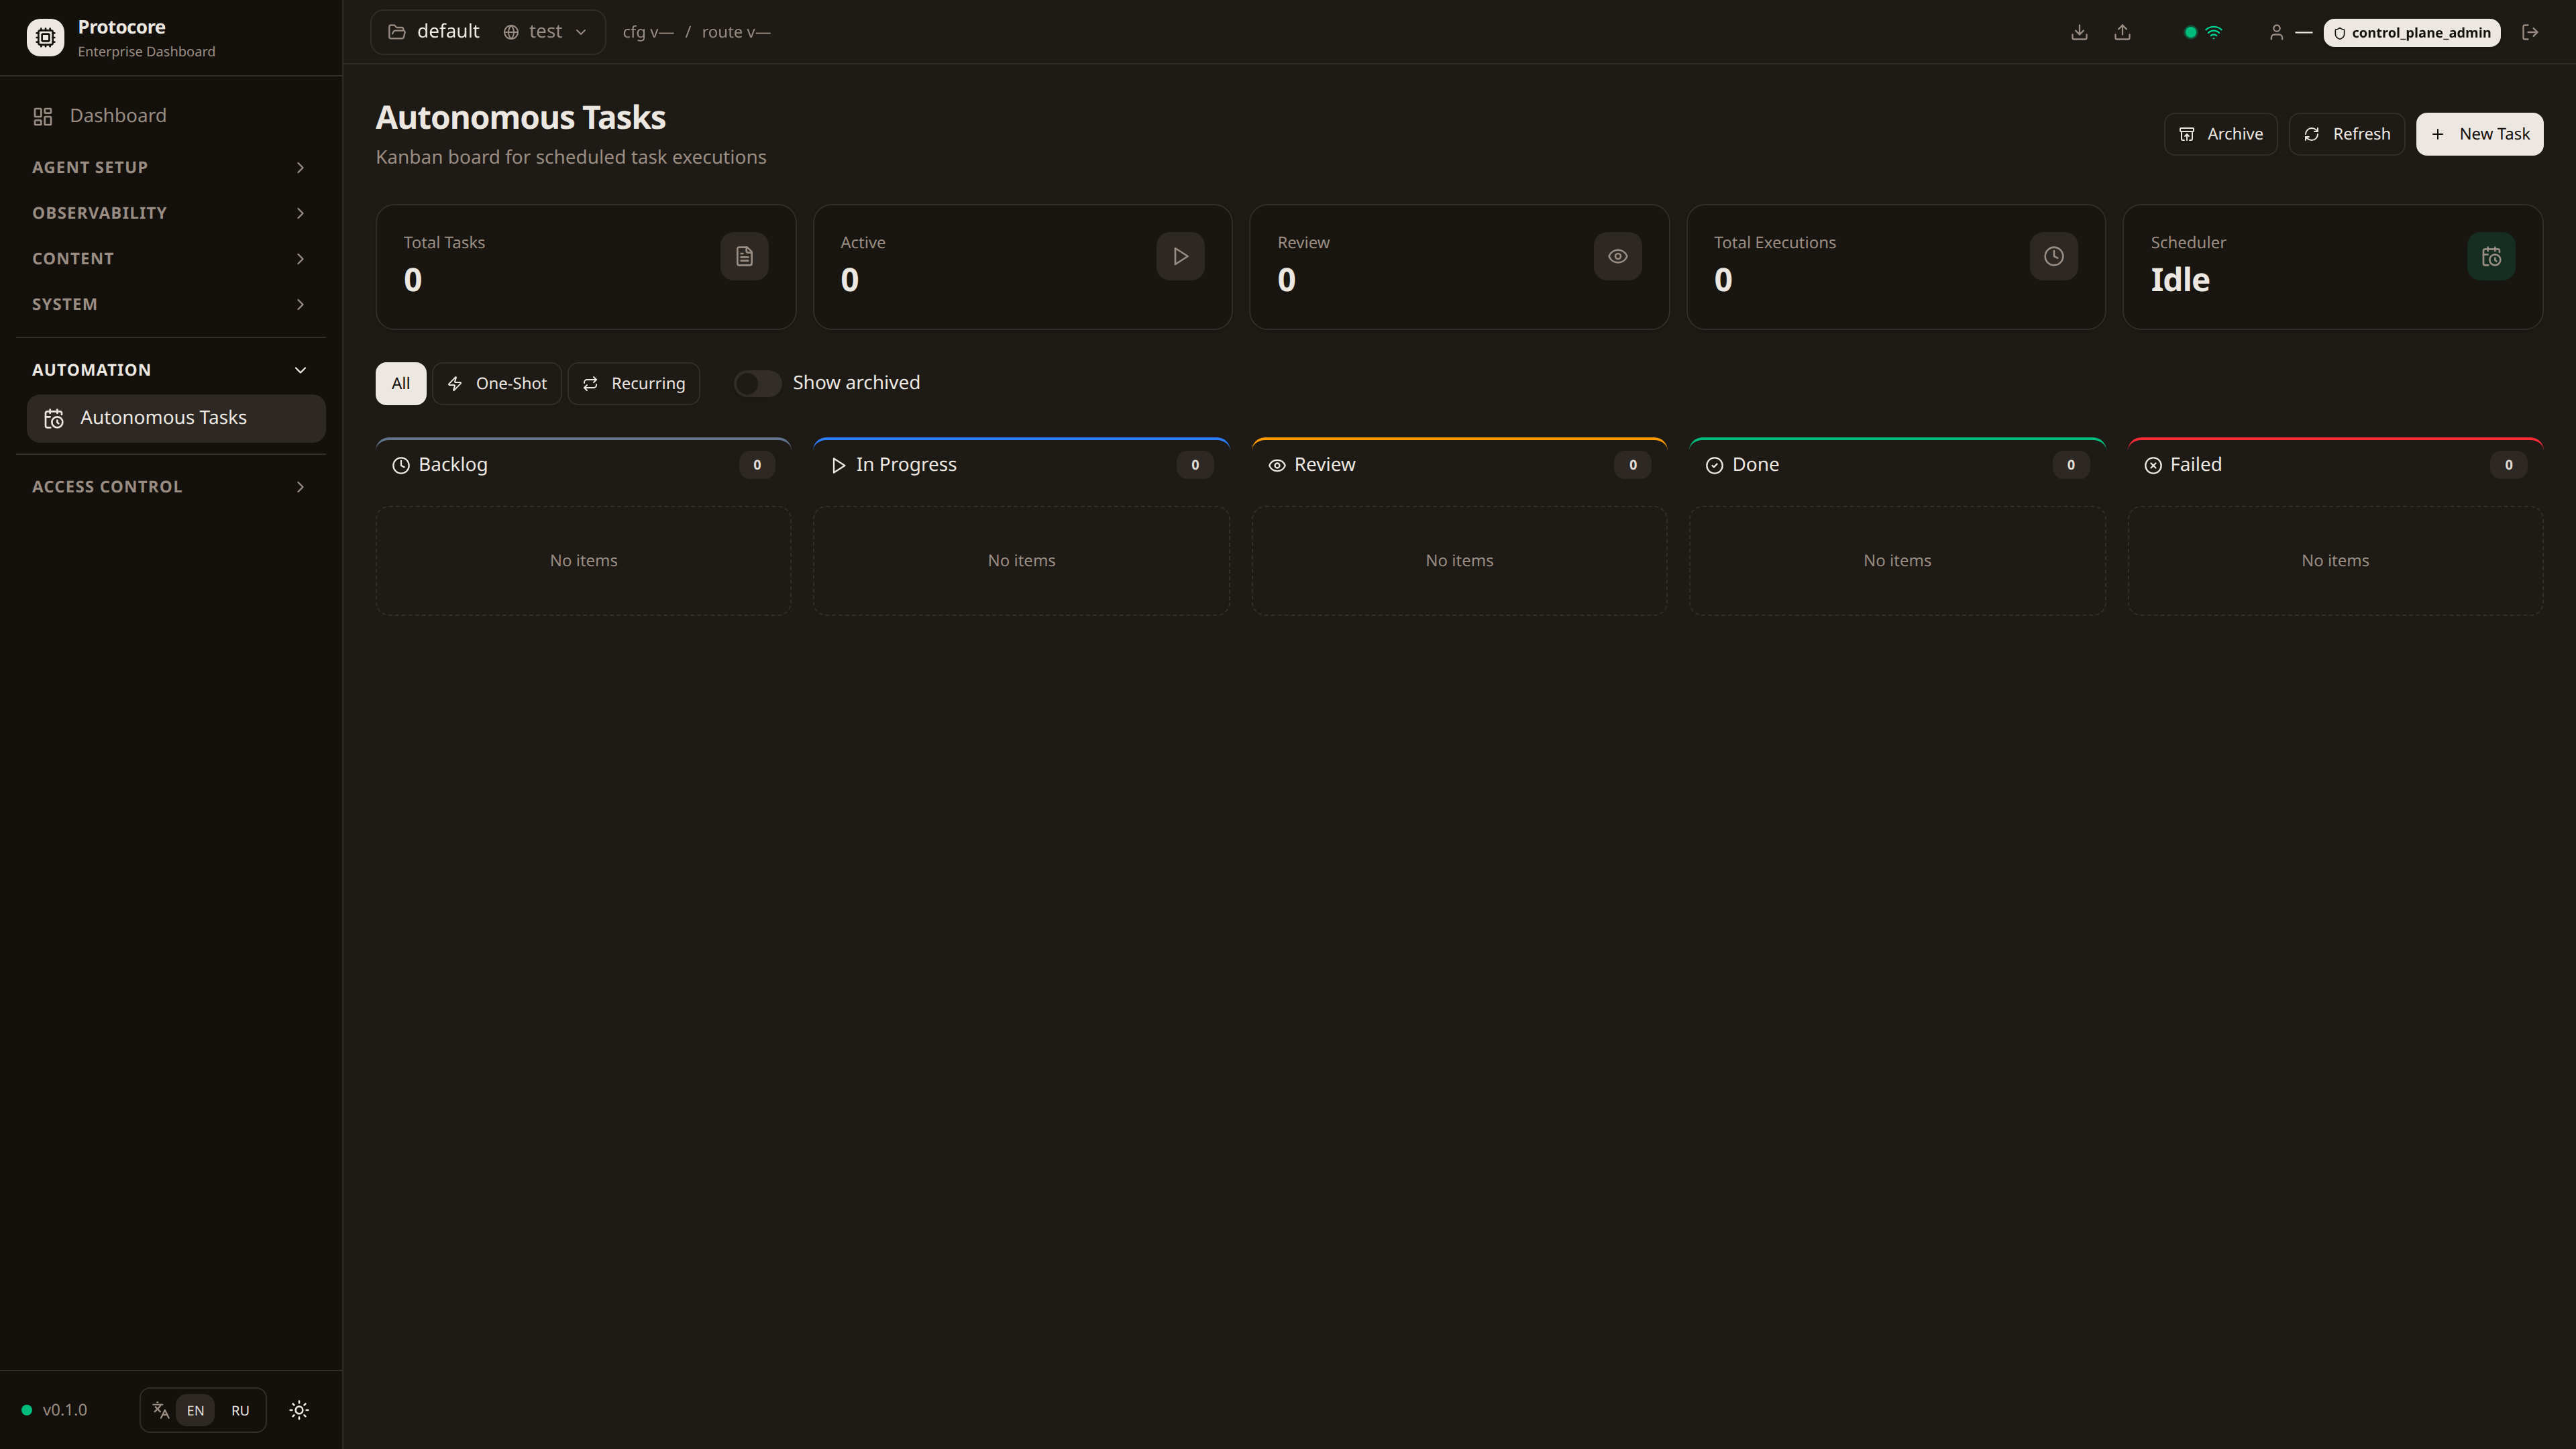Switch language to RU

pos(240,1410)
